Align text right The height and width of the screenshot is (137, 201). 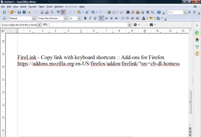pos(111,18)
